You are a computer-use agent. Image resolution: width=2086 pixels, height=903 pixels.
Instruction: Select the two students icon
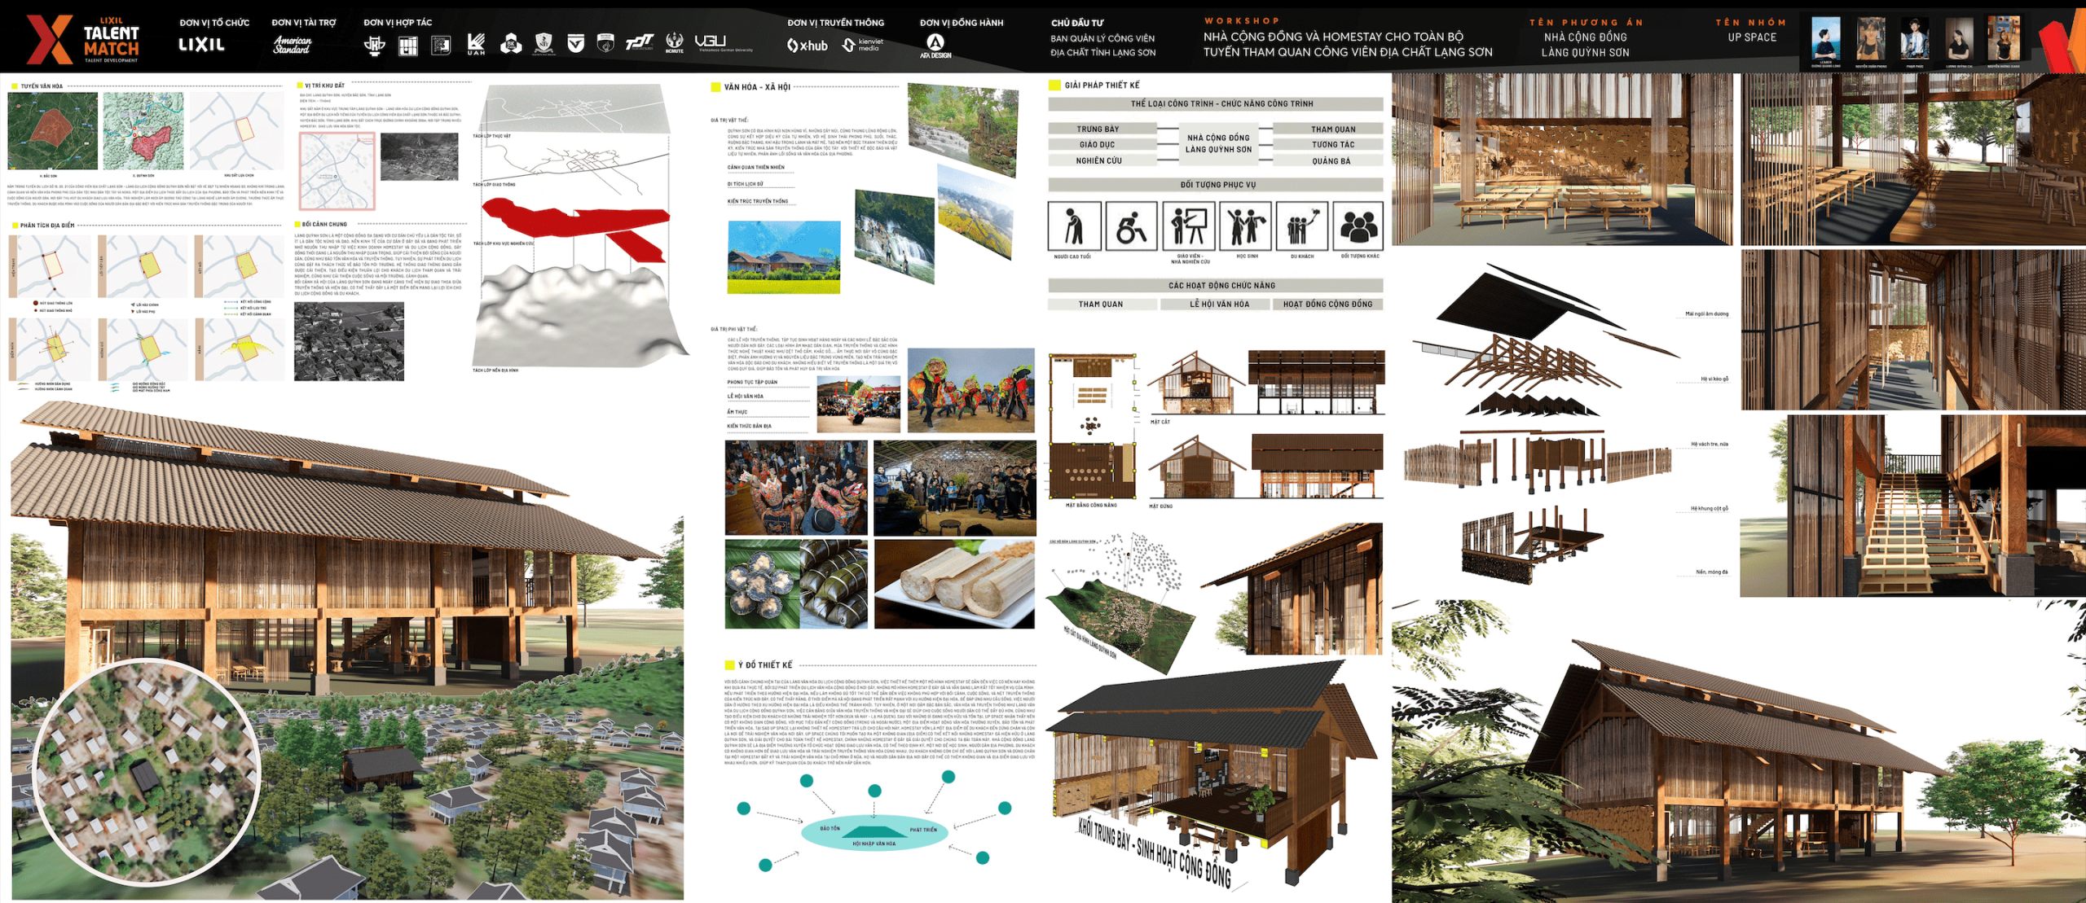pyautogui.click(x=1245, y=226)
